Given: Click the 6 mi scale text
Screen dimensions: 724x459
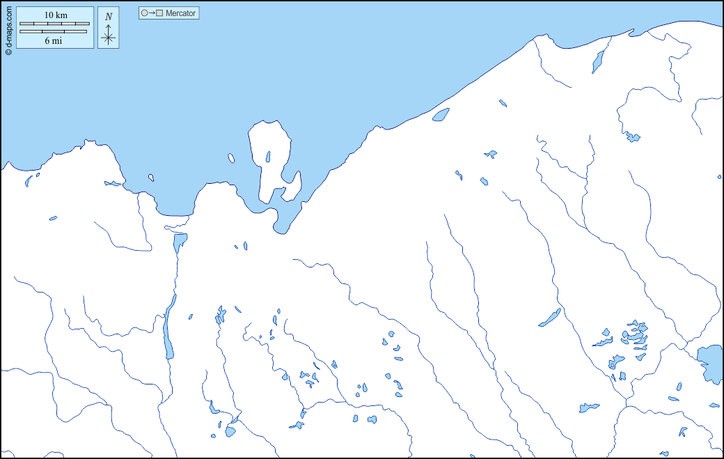Looking at the screenshot, I should coord(54,40).
